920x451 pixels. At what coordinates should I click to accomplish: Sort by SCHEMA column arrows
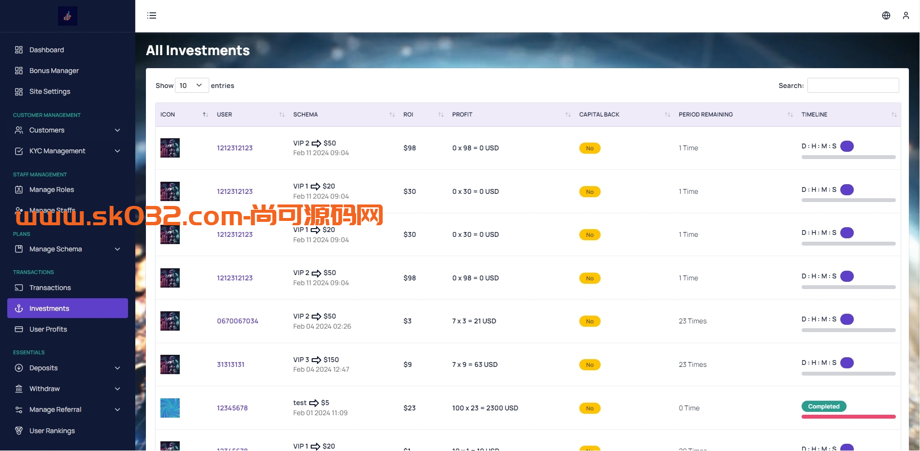(x=392, y=115)
